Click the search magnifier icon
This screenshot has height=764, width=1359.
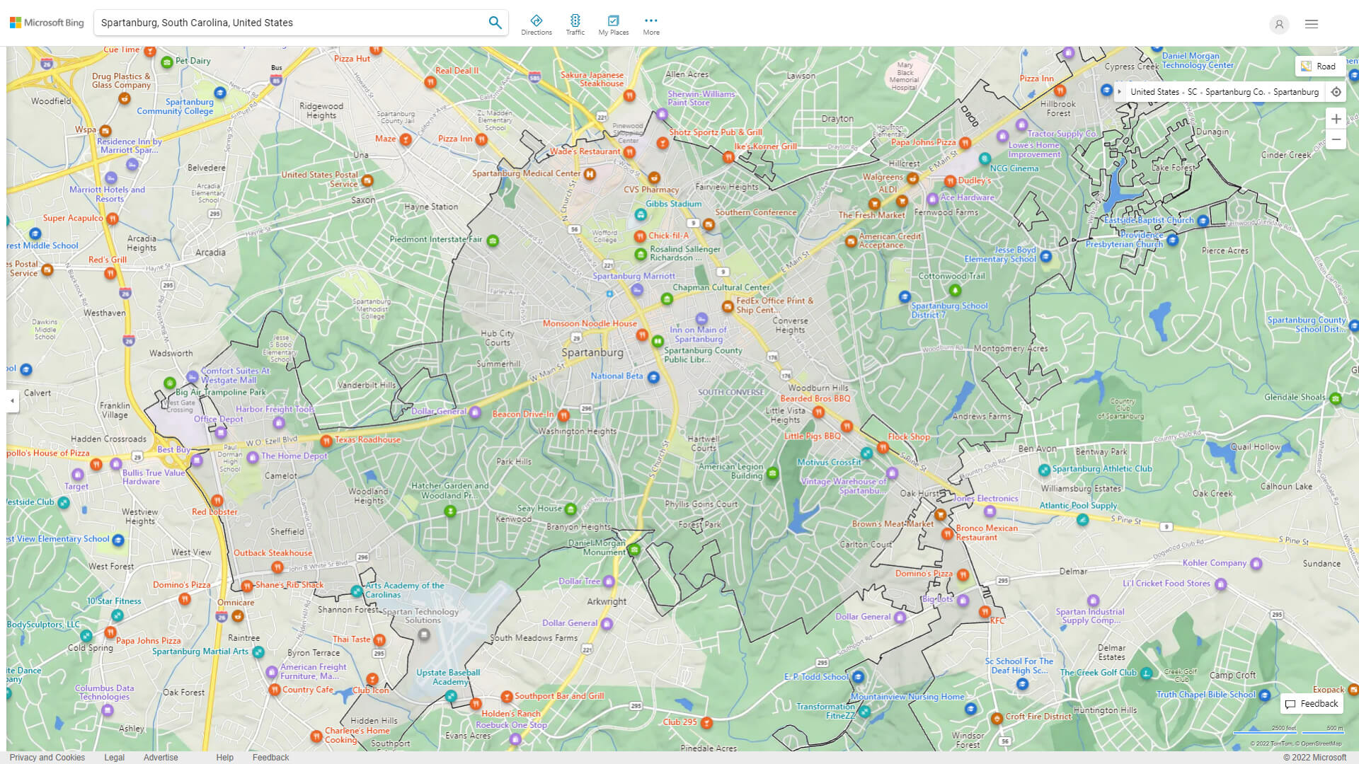point(495,22)
